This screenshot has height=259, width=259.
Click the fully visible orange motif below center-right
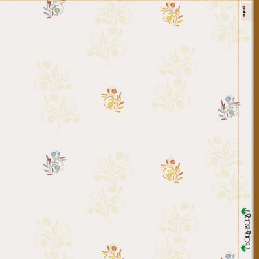[172, 170]
